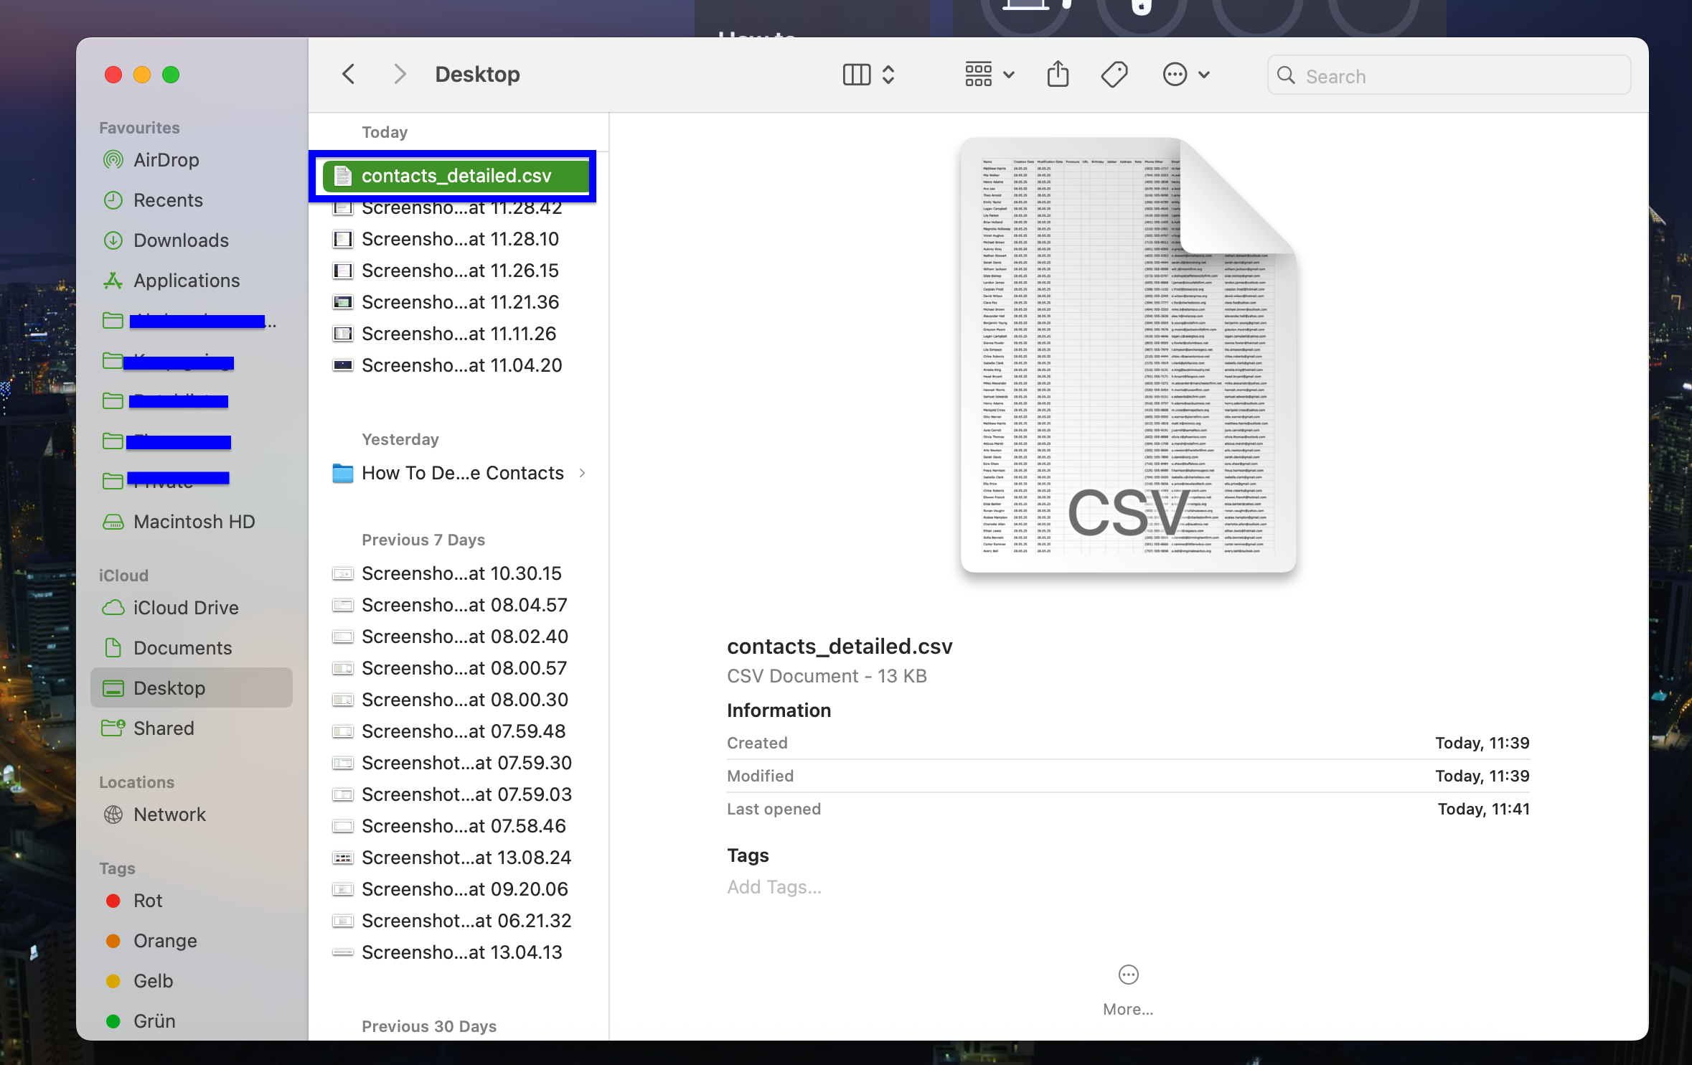Open Macintosh HD in the sidebar

(191, 521)
